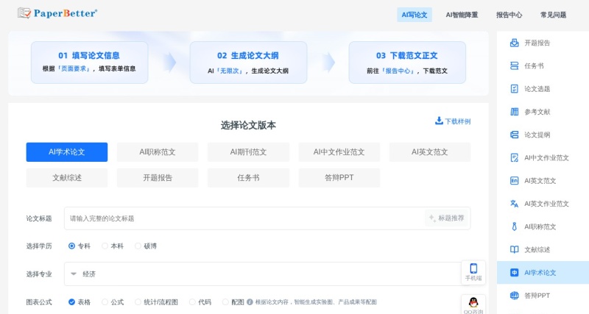589x314 pixels.
Task: Select the AI职称范文 version button
Action: click(x=158, y=152)
